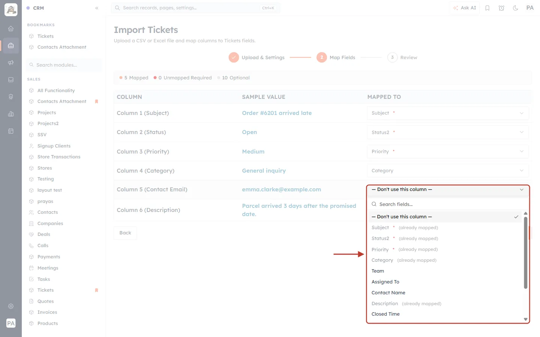This screenshot has height=337, width=540.
Task: Click the Search fields box in the dropdown
Action: pyautogui.click(x=448, y=204)
